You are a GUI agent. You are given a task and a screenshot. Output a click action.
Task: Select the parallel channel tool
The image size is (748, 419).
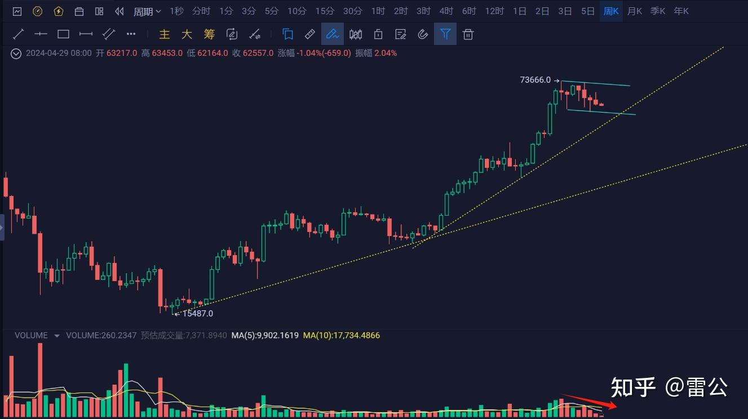[x=108, y=34]
